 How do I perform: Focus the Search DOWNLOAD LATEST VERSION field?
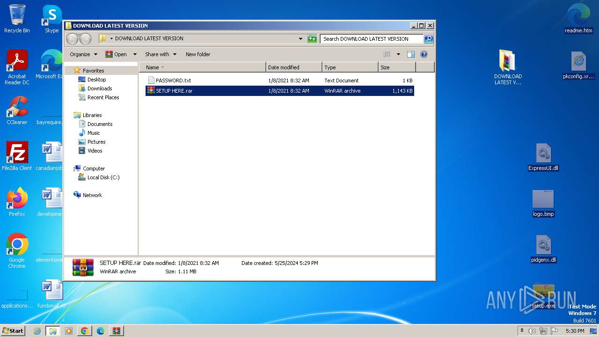point(372,39)
